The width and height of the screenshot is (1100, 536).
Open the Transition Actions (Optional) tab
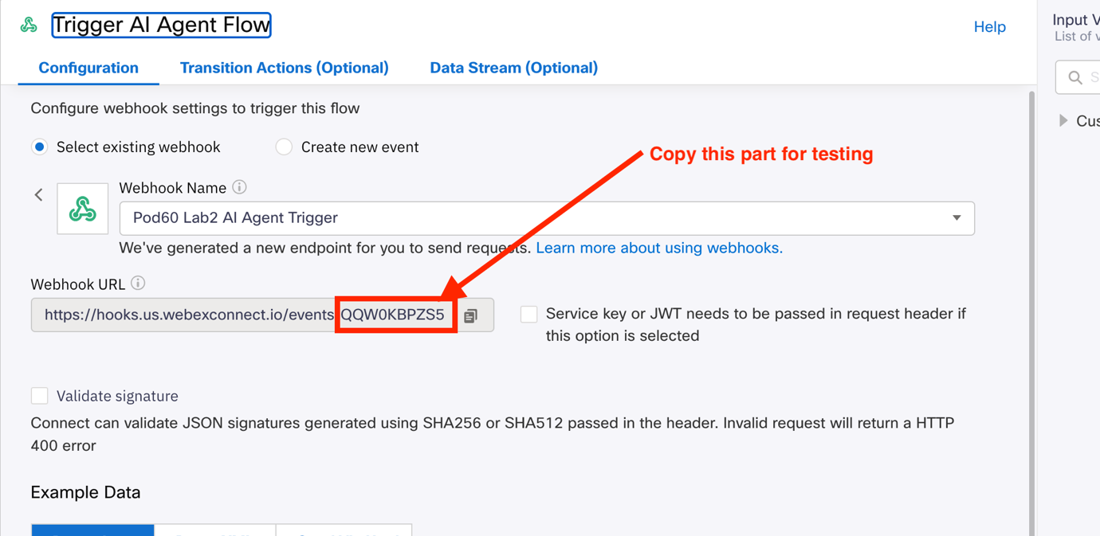coord(284,68)
